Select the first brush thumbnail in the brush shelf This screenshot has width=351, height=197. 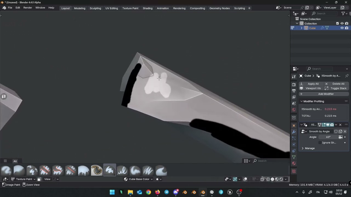click(x=6, y=170)
